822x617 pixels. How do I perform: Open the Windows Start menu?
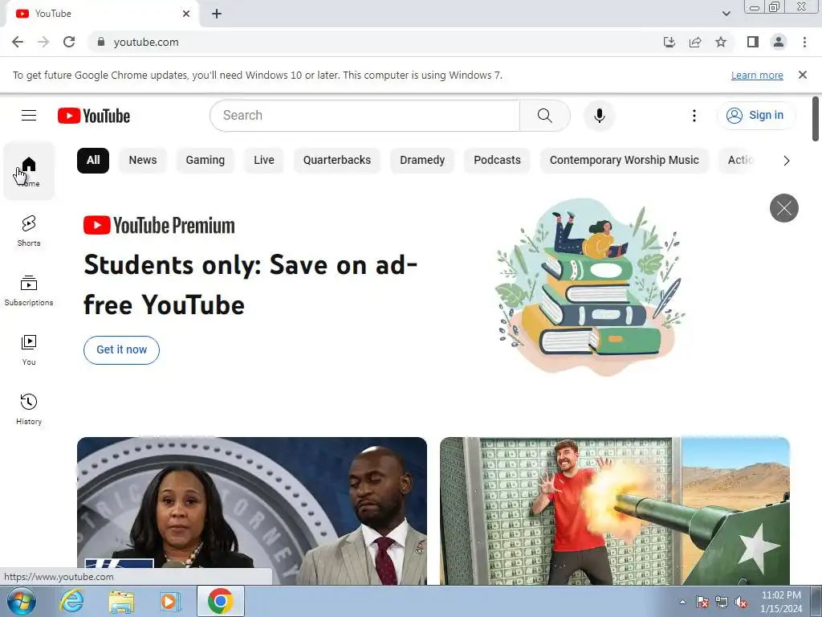(x=22, y=601)
